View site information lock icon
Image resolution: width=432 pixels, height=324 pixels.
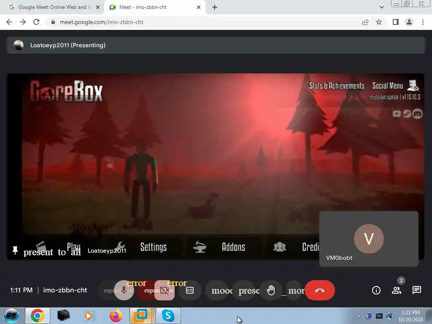[x=53, y=22]
